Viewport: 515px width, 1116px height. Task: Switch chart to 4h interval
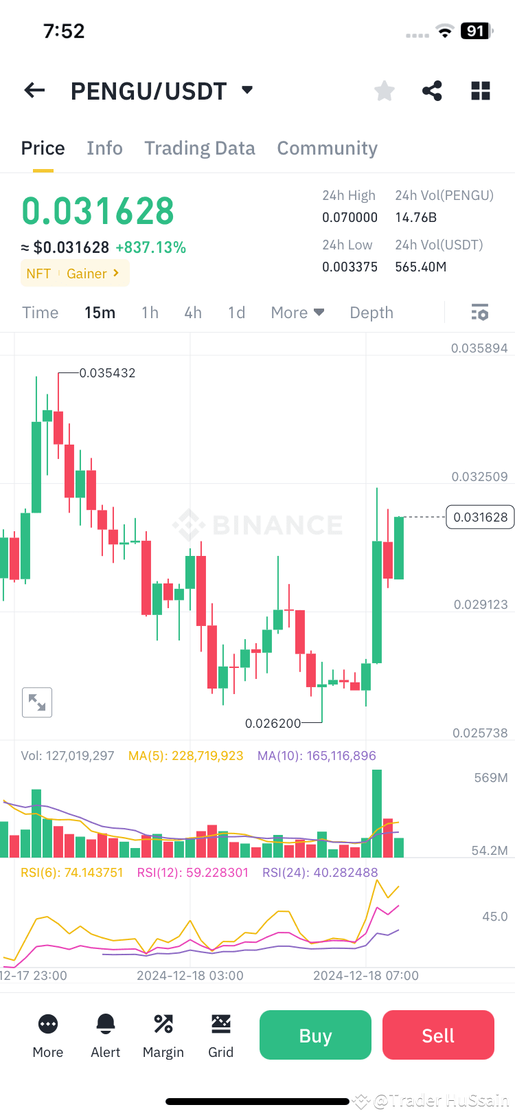[x=193, y=312]
